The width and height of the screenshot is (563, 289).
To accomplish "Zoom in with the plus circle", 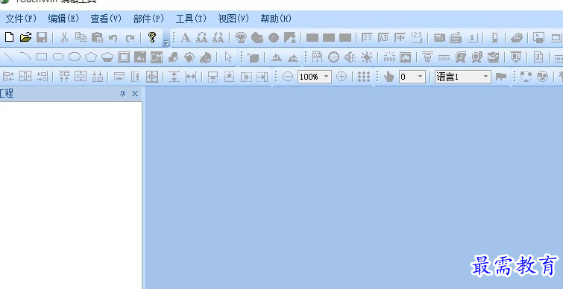I will [x=342, y=77].
